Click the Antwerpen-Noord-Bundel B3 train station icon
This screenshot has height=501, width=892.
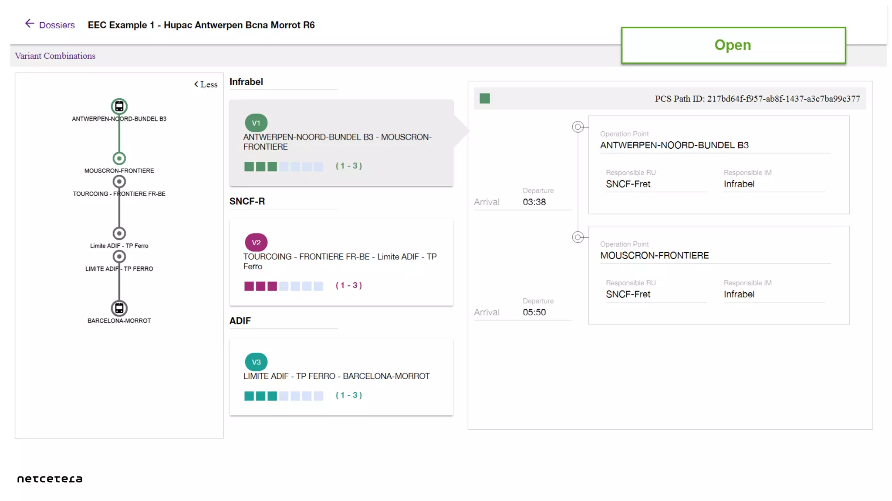click(x=119, y=106)
